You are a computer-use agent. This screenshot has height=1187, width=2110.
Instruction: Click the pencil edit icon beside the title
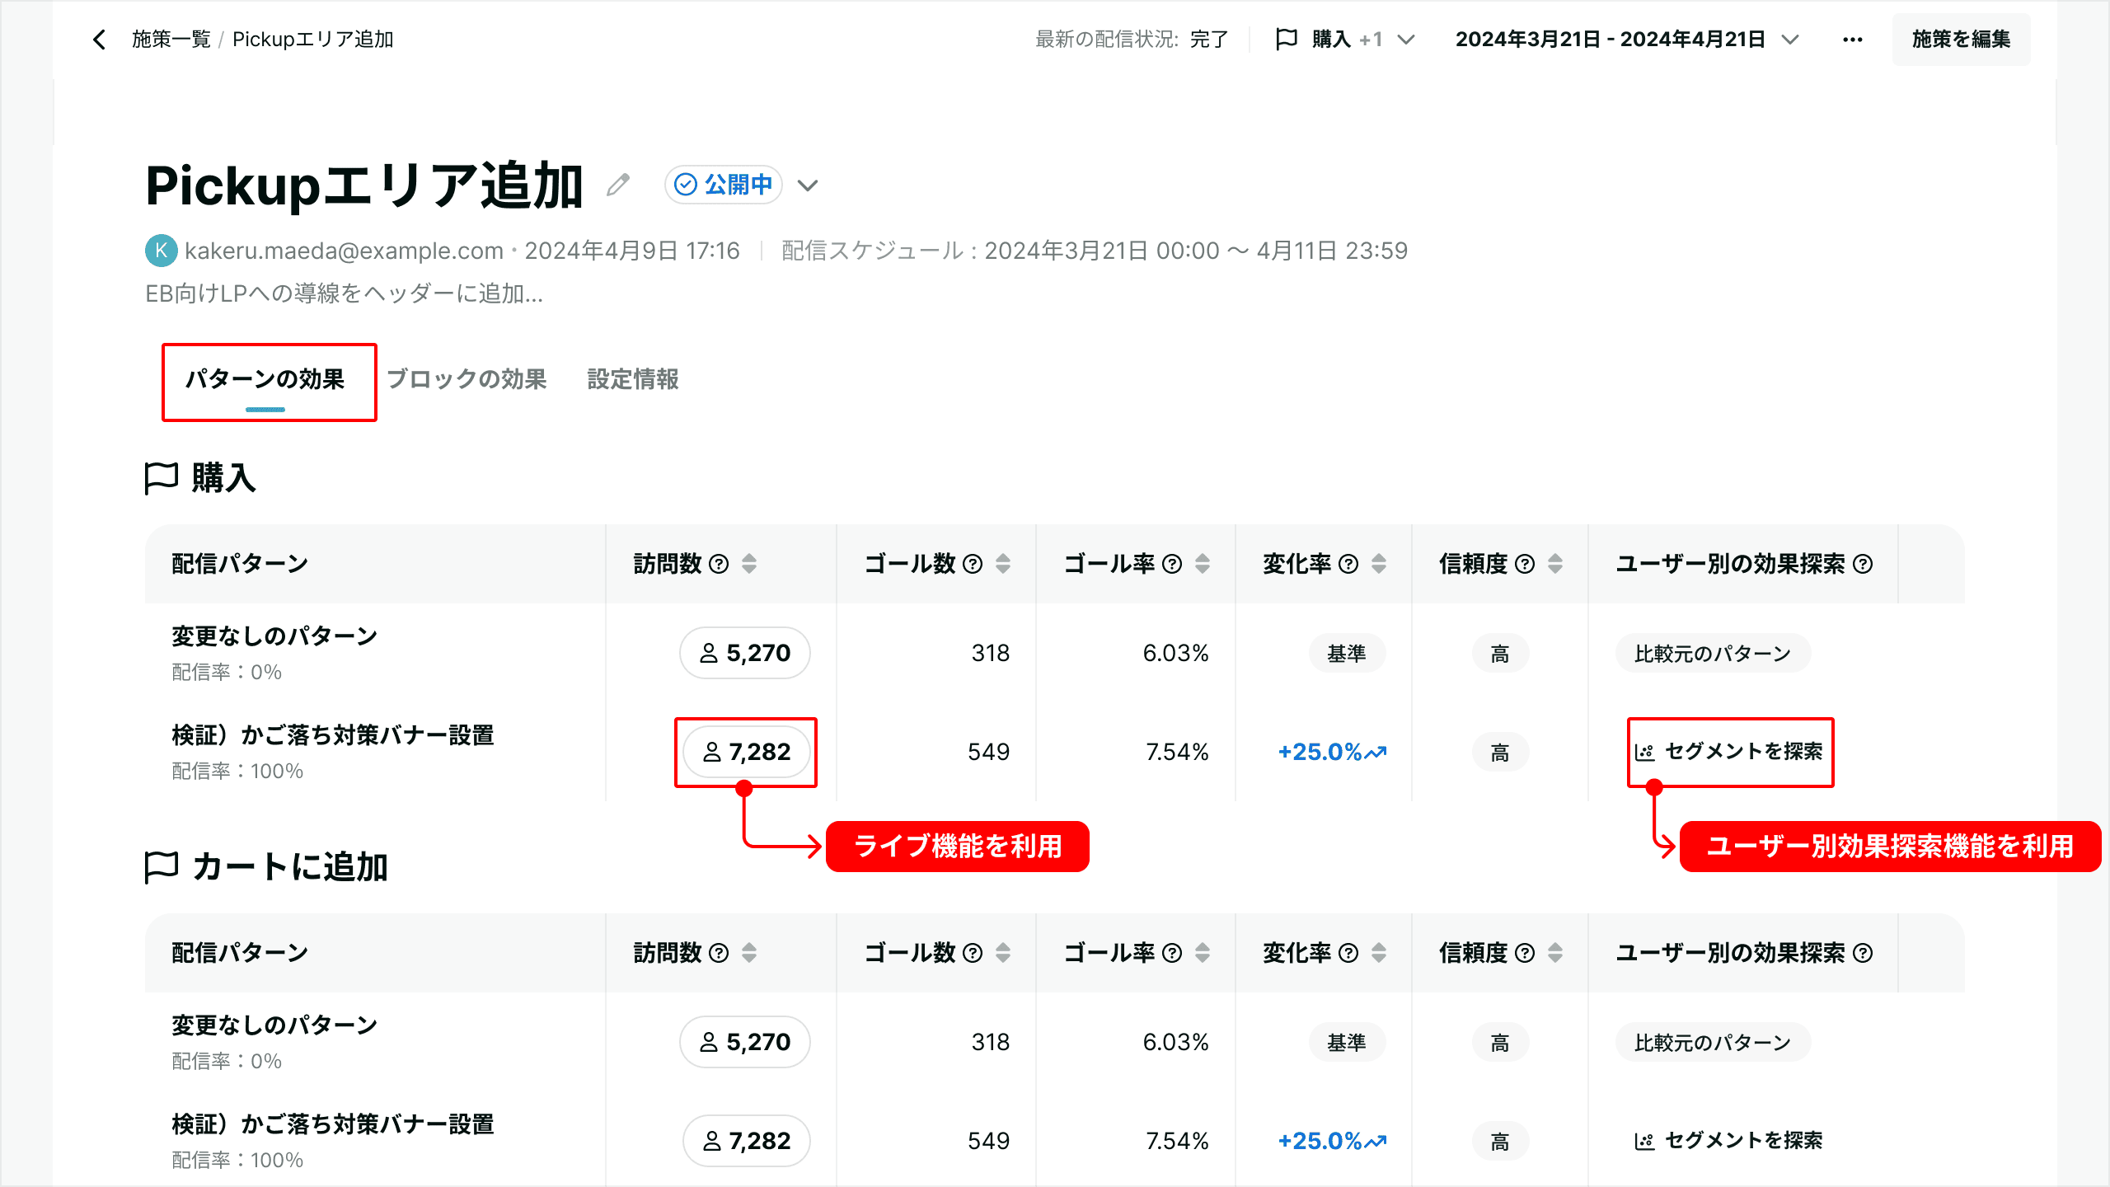tap(618, 185)
